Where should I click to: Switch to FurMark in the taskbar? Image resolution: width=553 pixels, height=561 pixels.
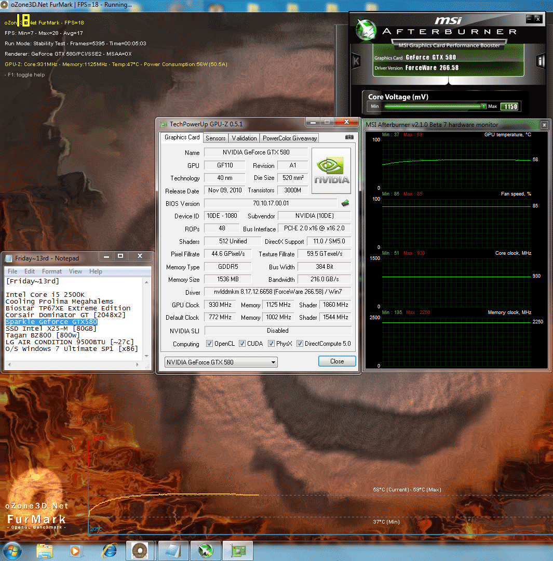coord(140,551)
